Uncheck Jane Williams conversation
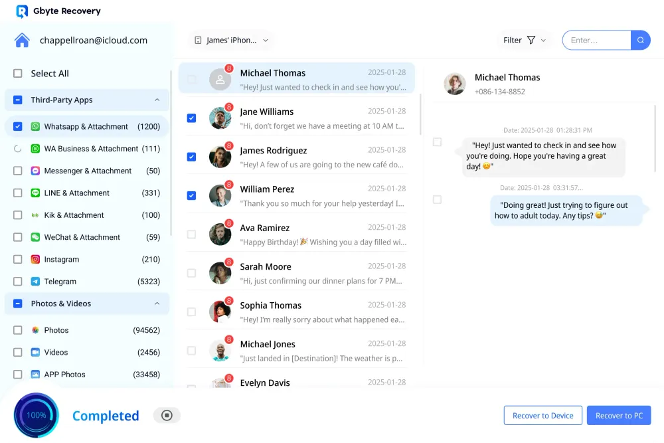This screenshot has width=664, height=443. coord(191,118)
